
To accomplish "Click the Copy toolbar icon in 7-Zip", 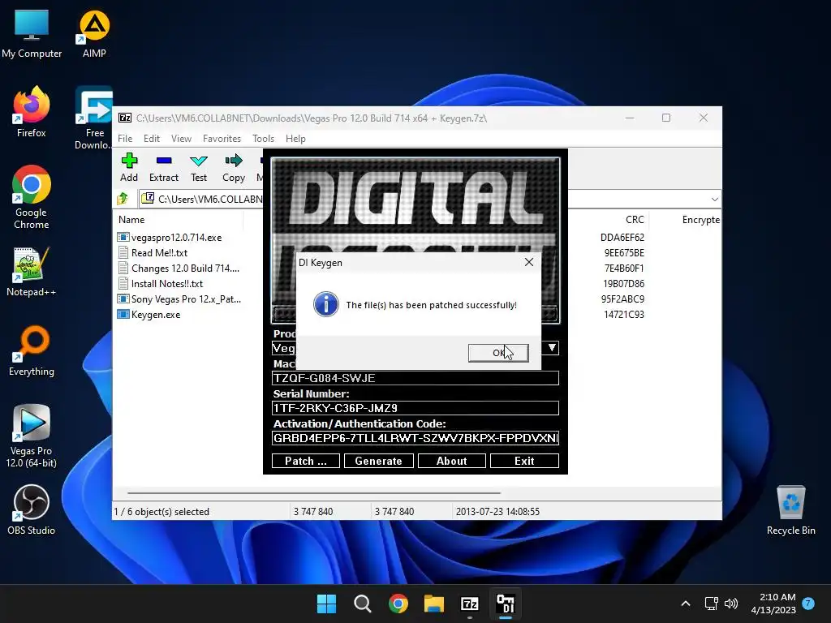I will tap(234, 167).
